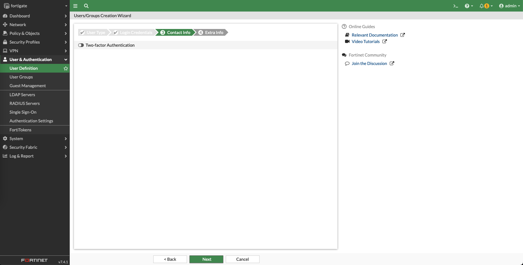Image resolution: width=523 pixels, height=265 pixels.
Task: Click the Cancel button
Action: tap(242, 259)
